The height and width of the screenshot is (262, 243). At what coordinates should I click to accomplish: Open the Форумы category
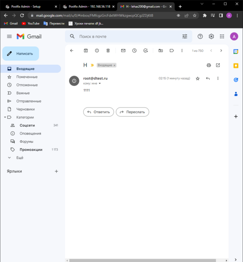[x=31, y=141]
